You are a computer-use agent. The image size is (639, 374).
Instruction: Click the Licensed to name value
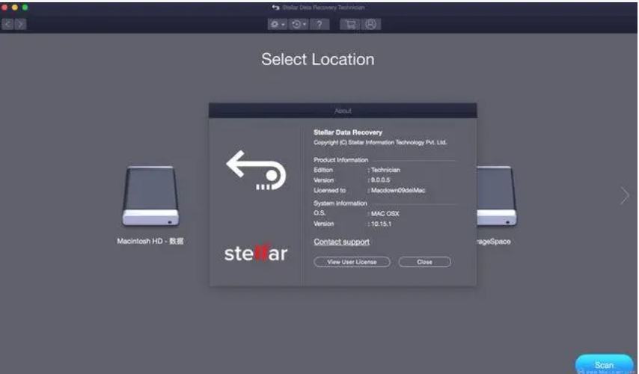(398, 190)
